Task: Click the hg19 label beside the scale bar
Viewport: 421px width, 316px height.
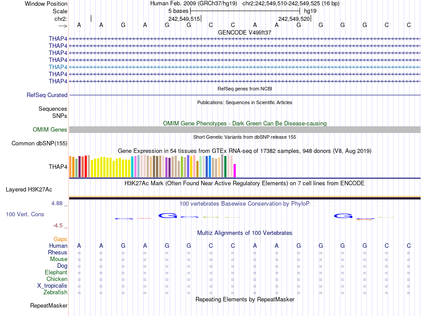Action: (310, 11)
